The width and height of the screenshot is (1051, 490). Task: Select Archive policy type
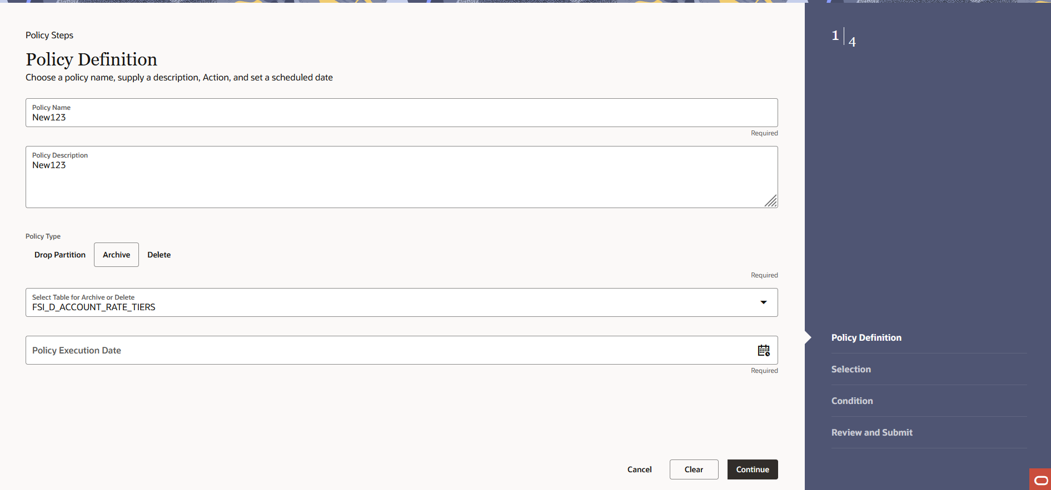tap(116, 255)
